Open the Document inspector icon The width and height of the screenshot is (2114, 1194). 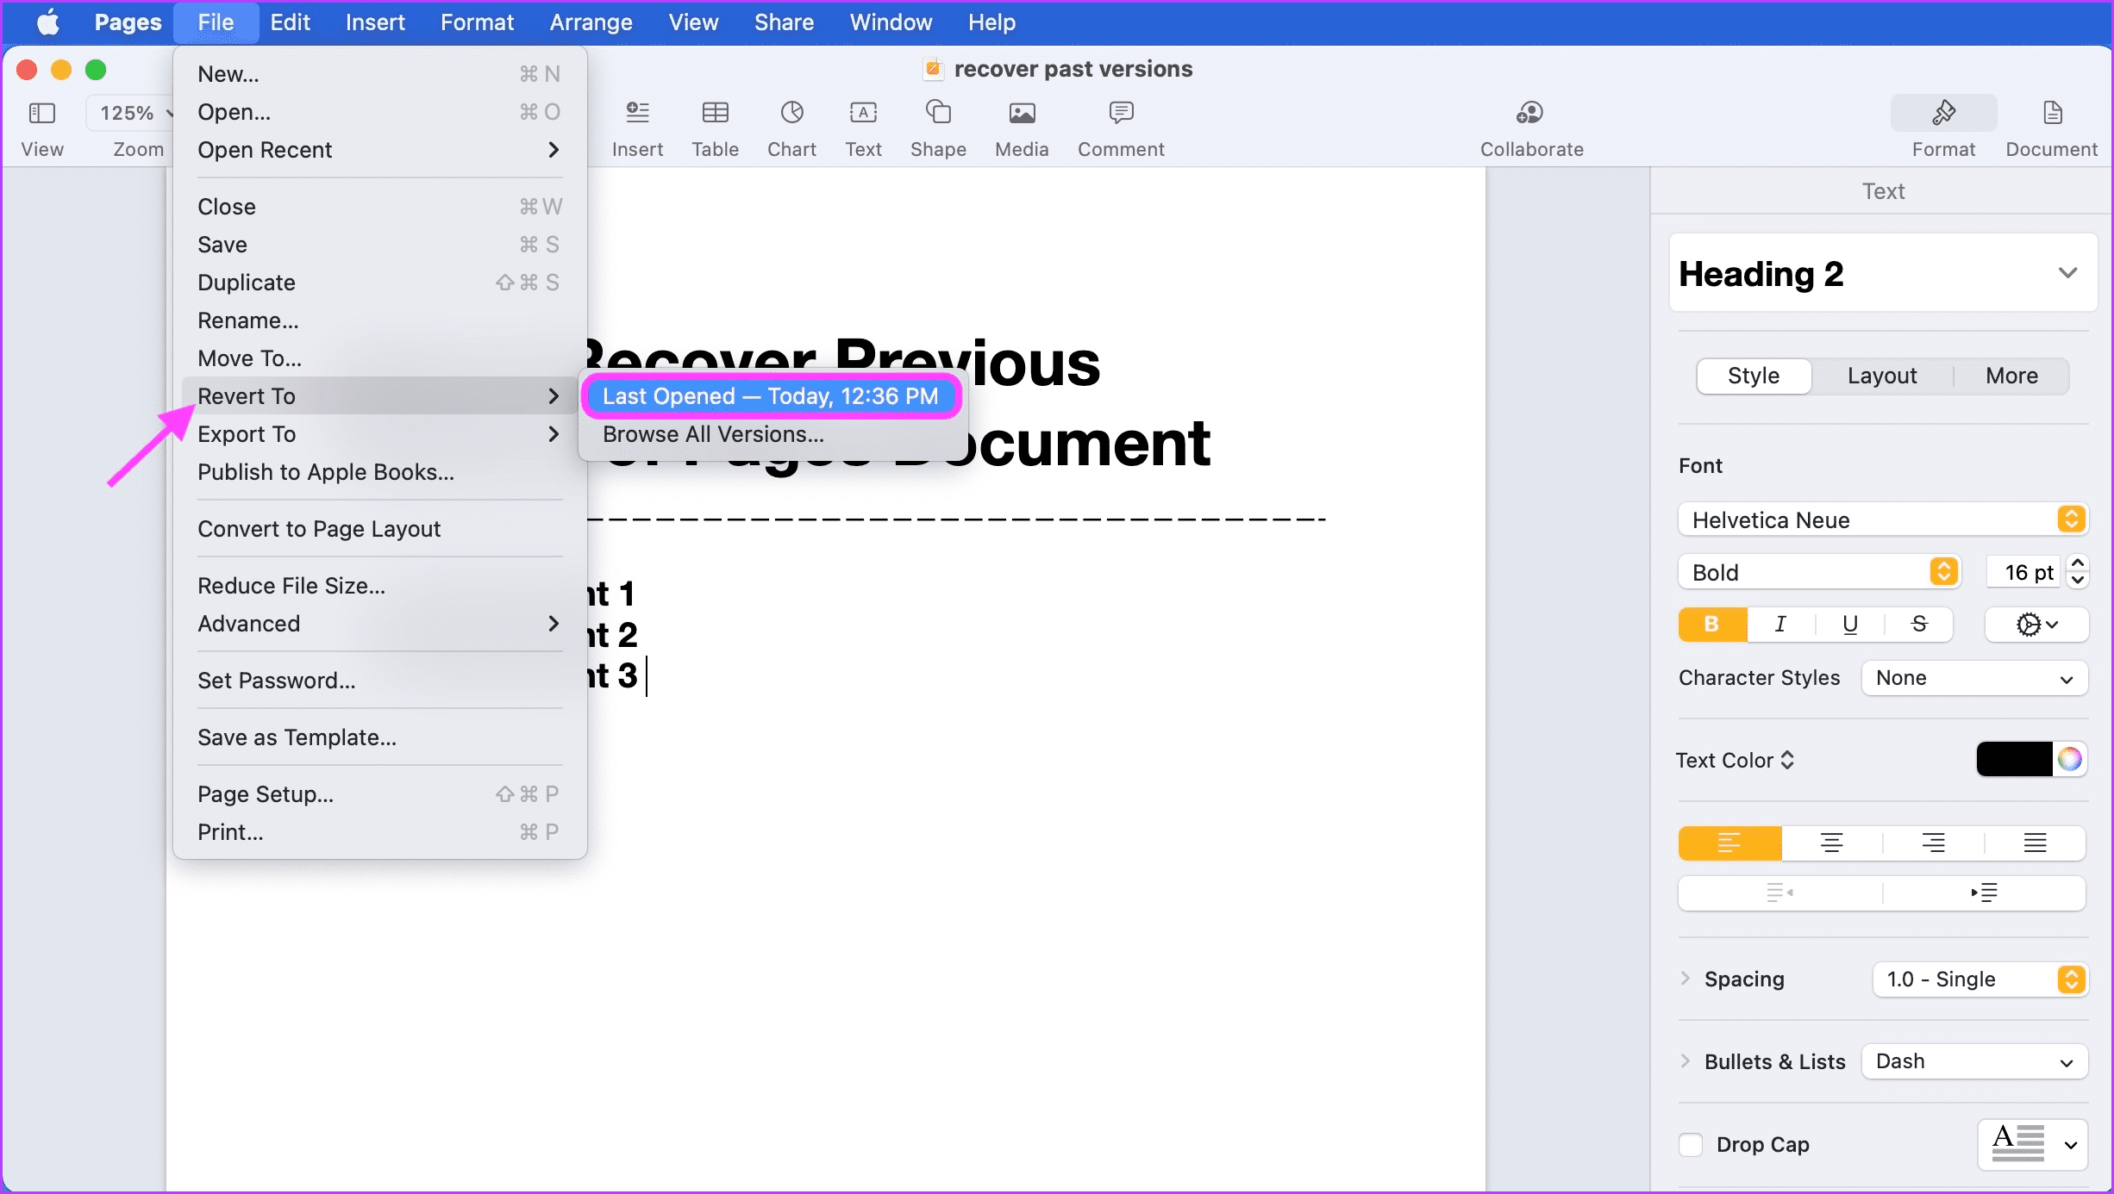tap(2052, 113)
